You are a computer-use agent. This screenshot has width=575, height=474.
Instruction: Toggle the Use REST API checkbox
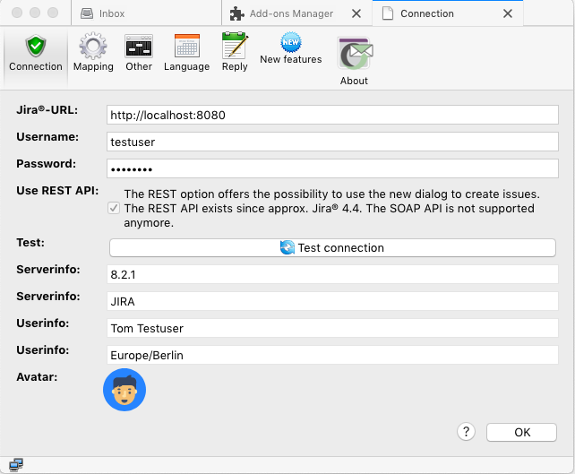[x=114, y=208]
